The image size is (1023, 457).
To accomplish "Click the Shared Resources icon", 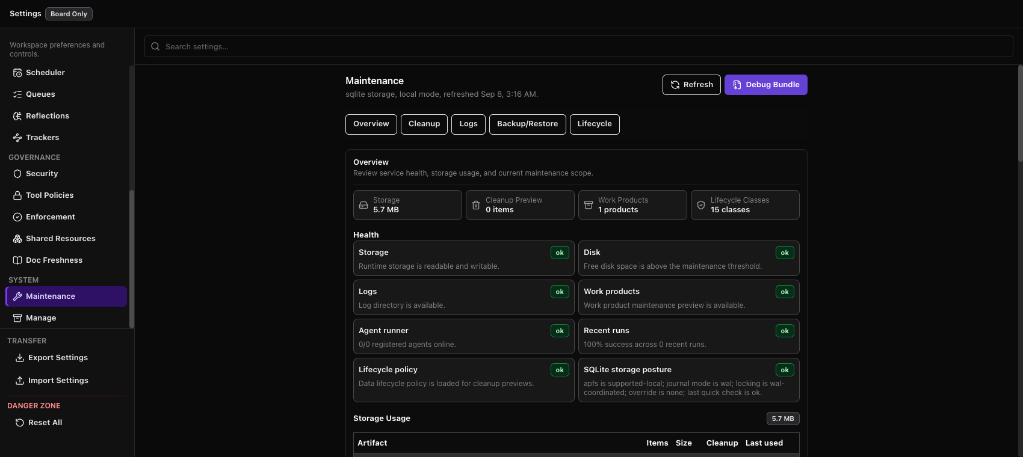I will click(17, 239).
